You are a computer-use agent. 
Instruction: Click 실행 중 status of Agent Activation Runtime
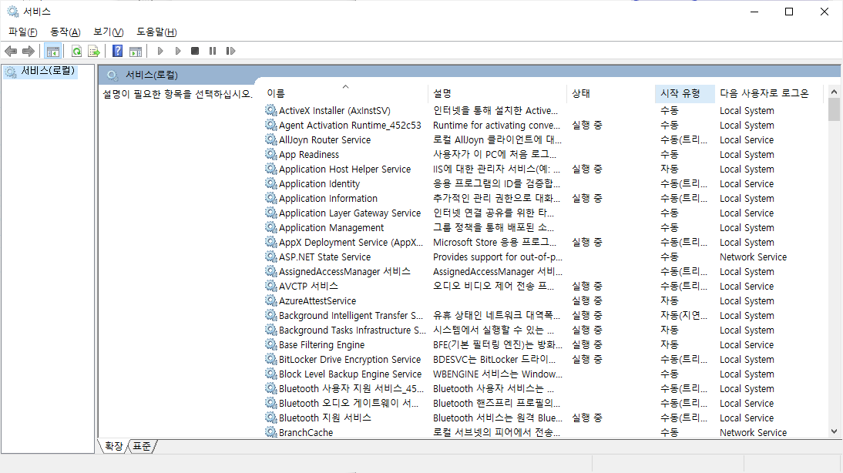[586, 125]
